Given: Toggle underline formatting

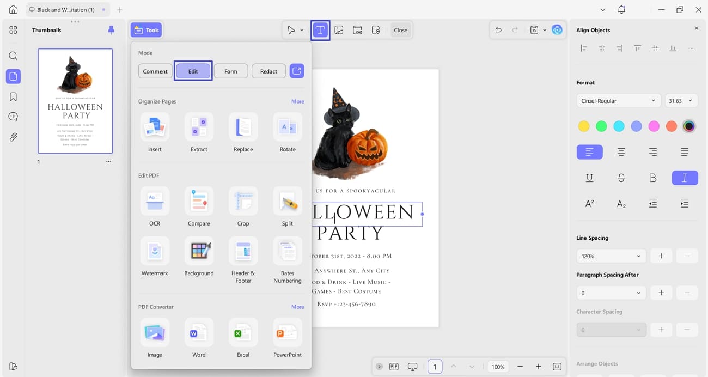Looking at the screenshot, I should 590,178.
